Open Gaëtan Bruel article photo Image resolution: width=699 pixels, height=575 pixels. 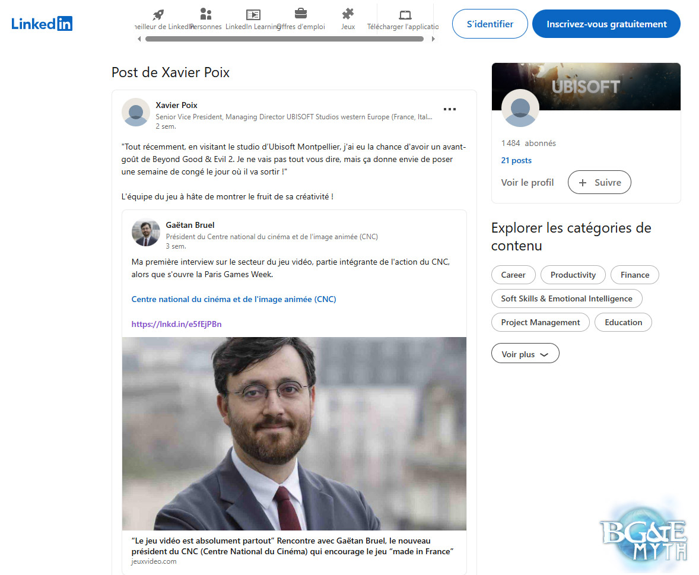click(x=294, y=433)
